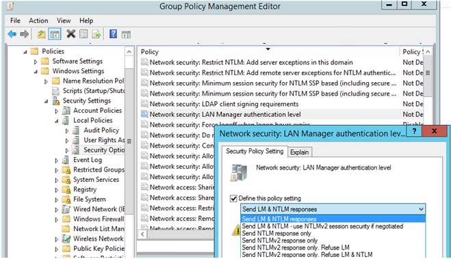Click the help question mark in dialog title bar

click(x=414, y=131)
